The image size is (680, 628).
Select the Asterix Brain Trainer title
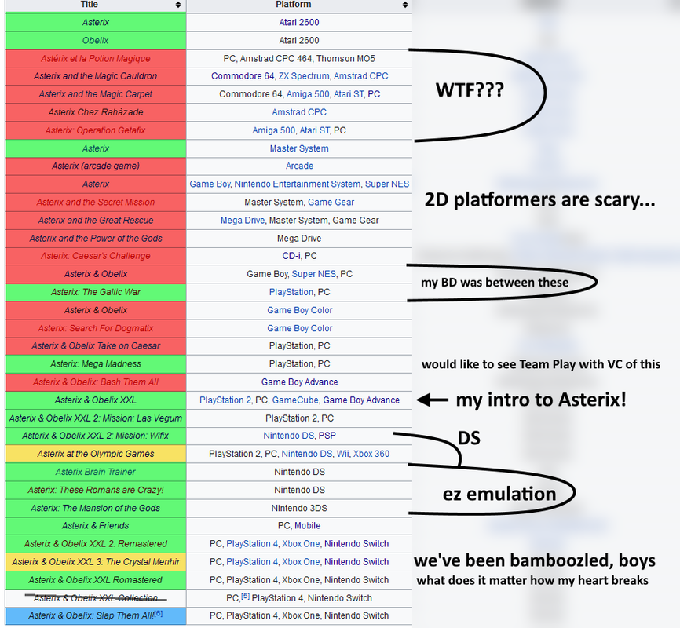point(96,472)
